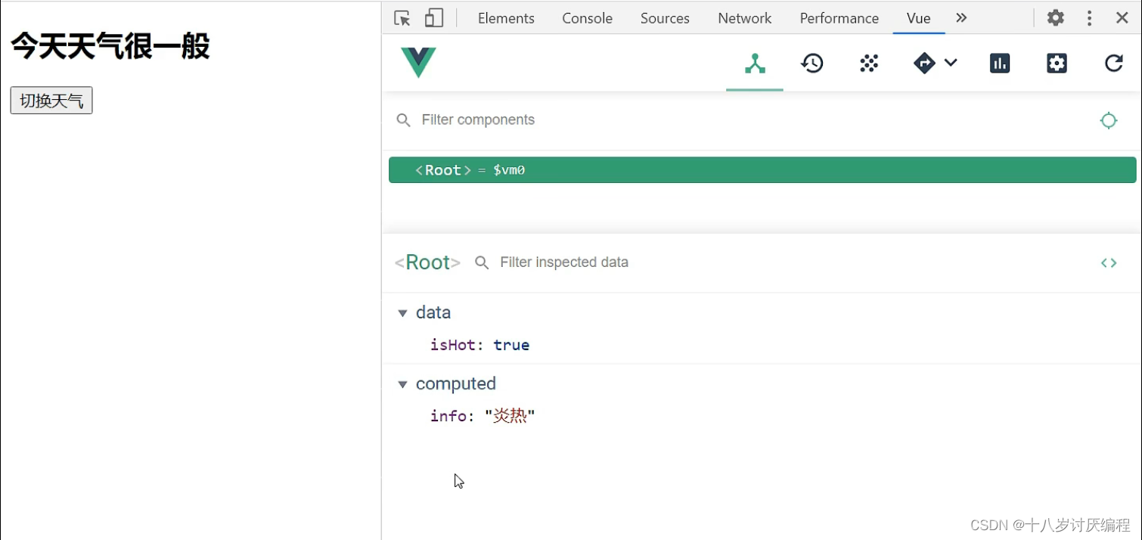This screenshot has width=1142, height=540.
Task: Switch to the Console tab
Action: point(587,18)
